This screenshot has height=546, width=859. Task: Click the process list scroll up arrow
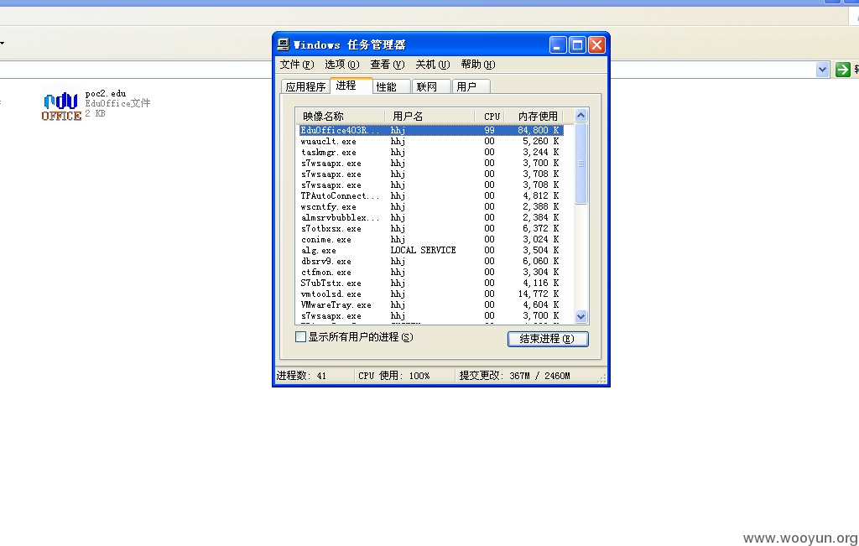tap(580, 115)
